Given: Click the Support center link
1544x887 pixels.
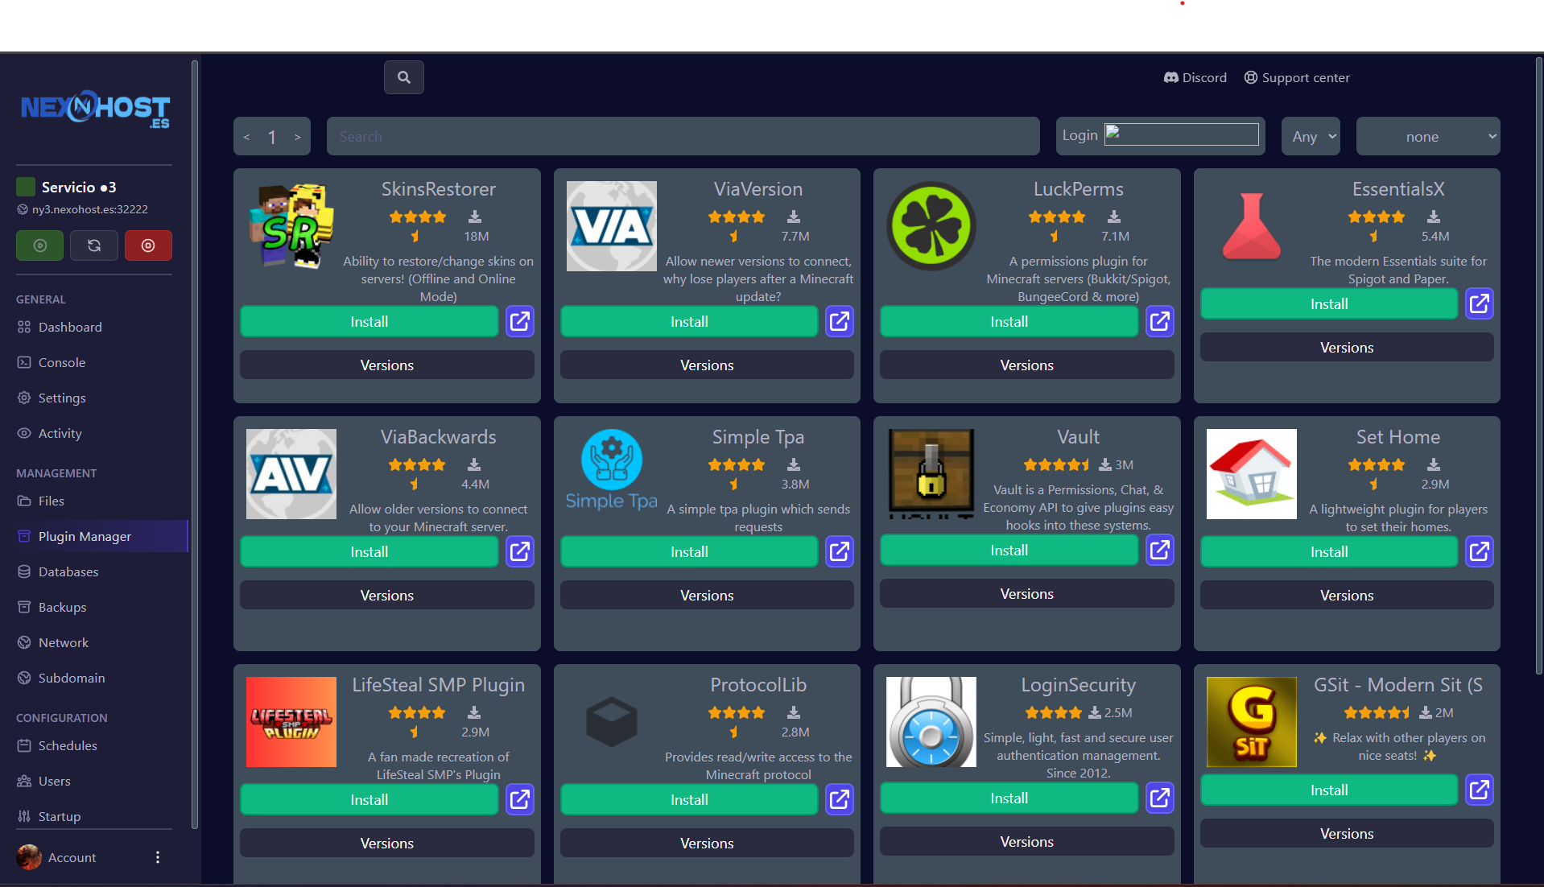Looking at the screenshot, I should (x=1297, y=77).
